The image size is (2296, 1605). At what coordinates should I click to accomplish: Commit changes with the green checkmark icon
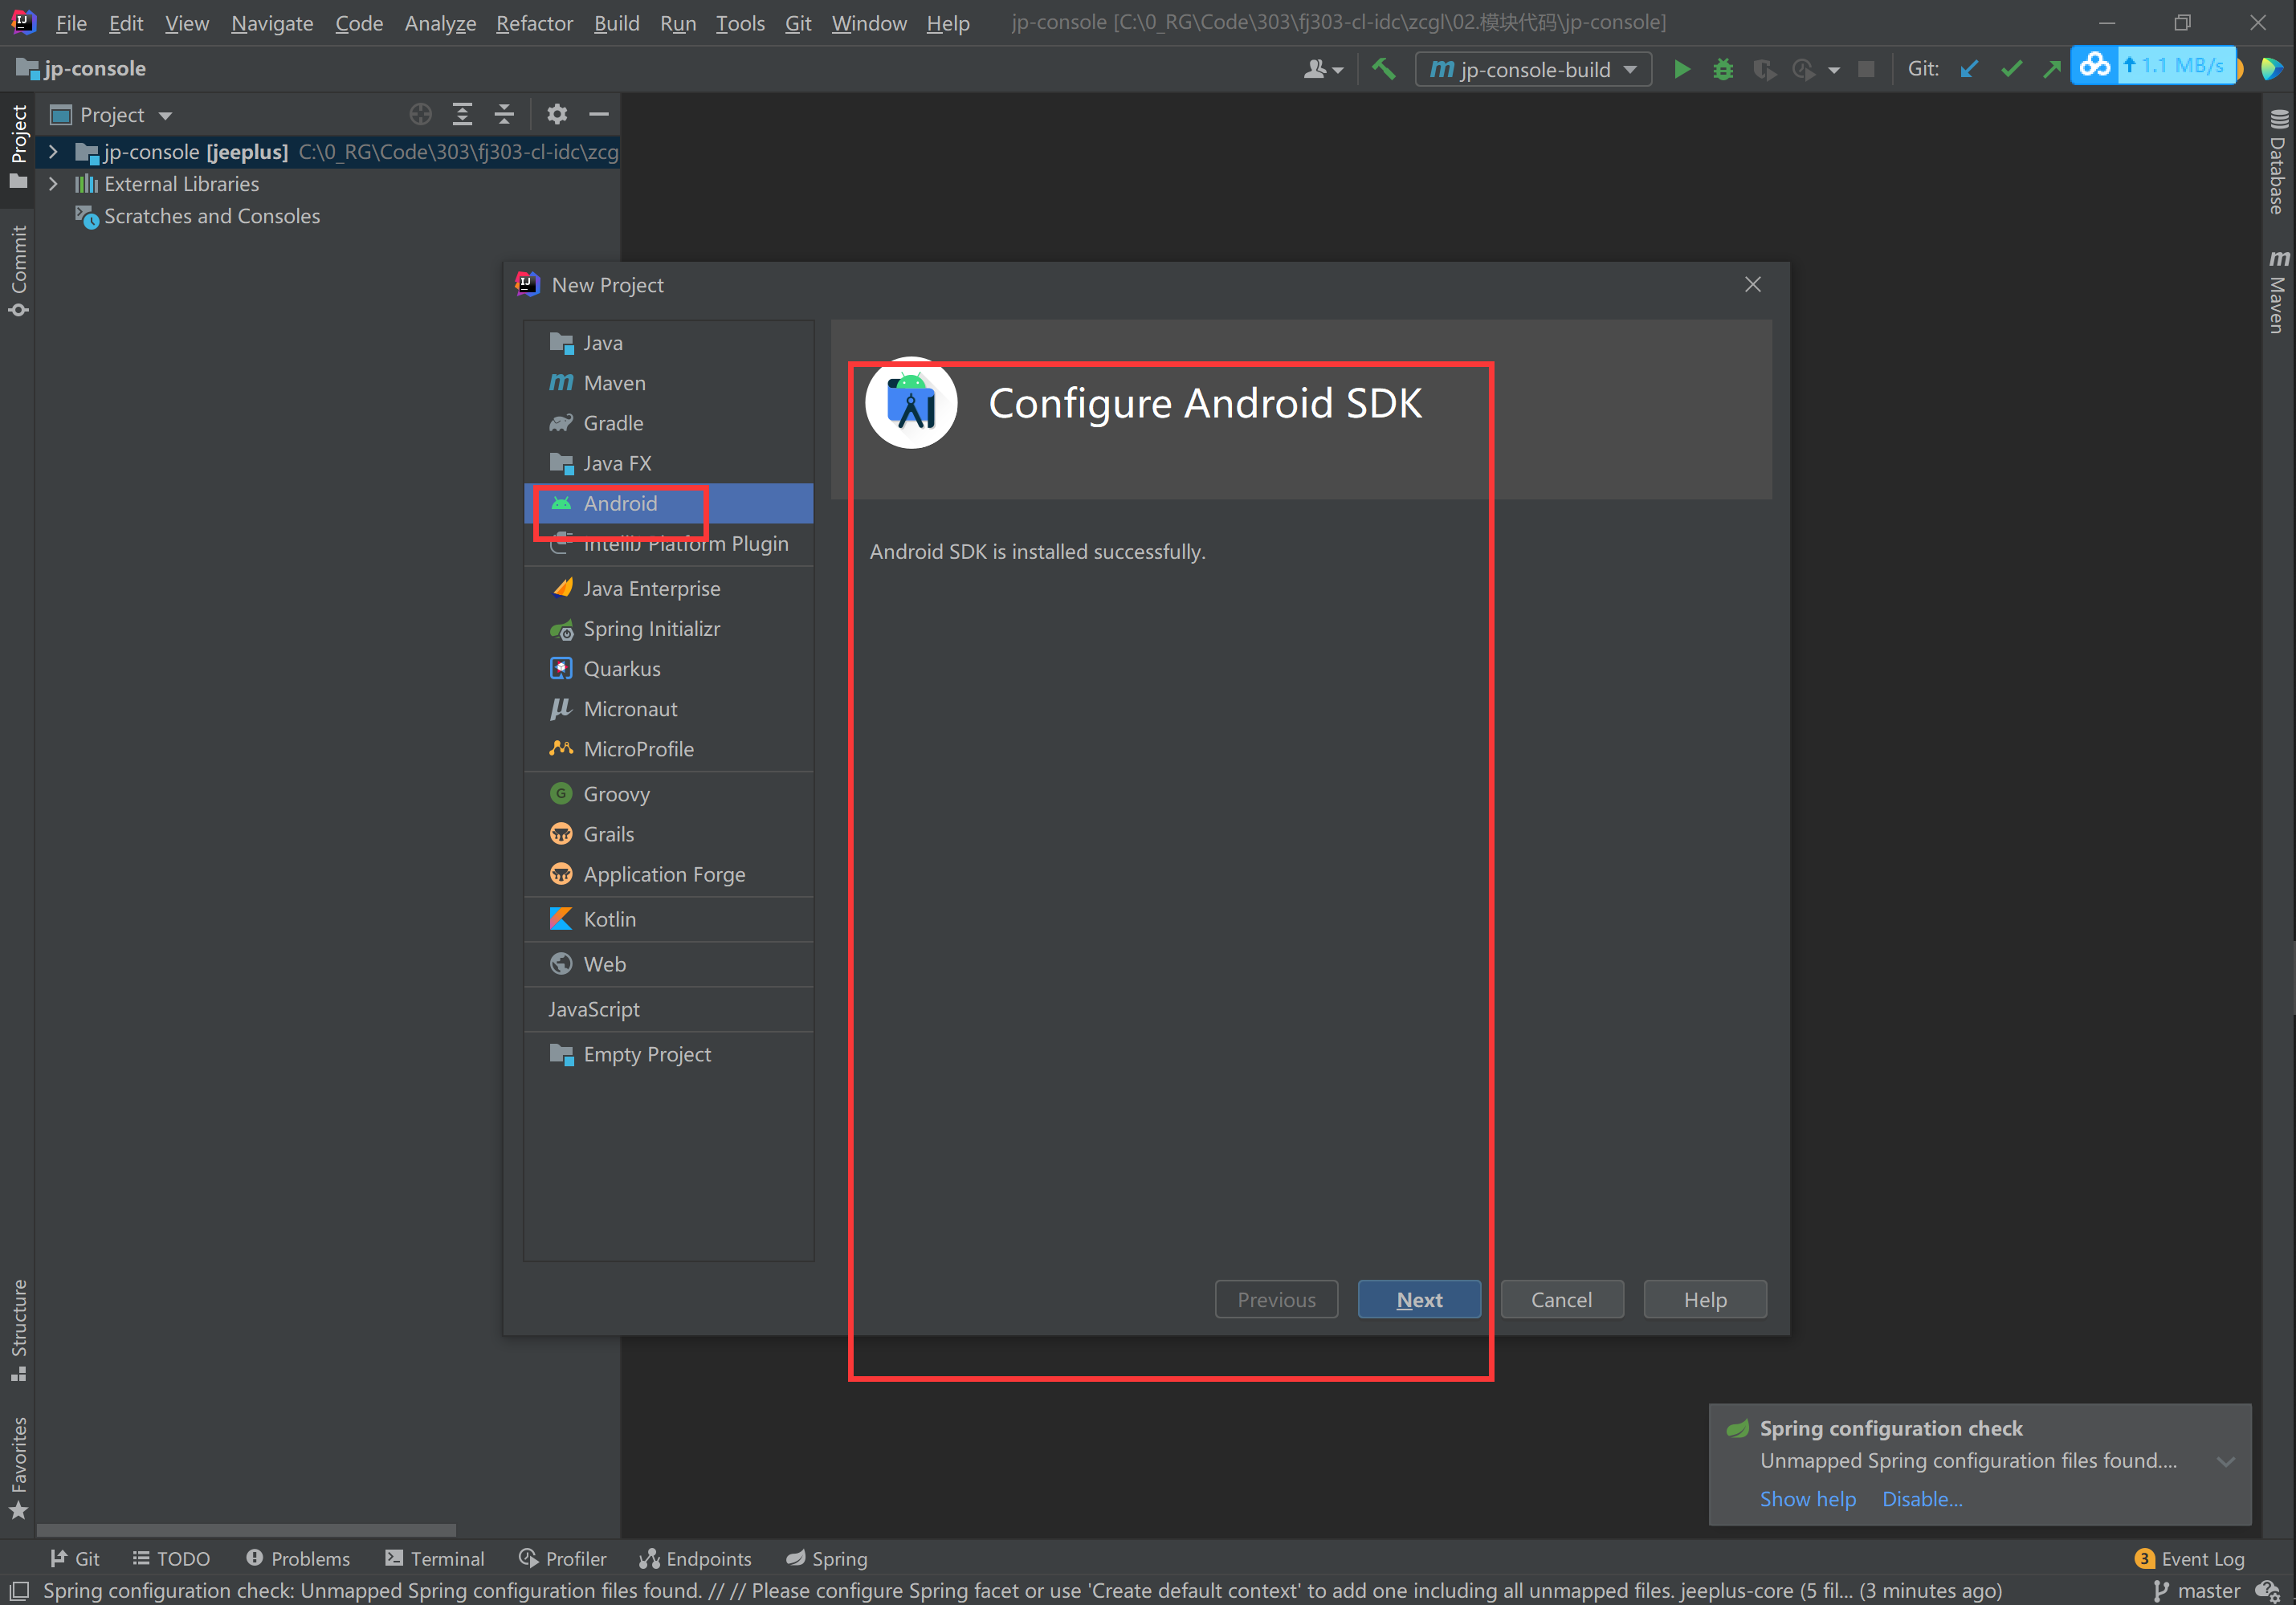coord(2011,69)
